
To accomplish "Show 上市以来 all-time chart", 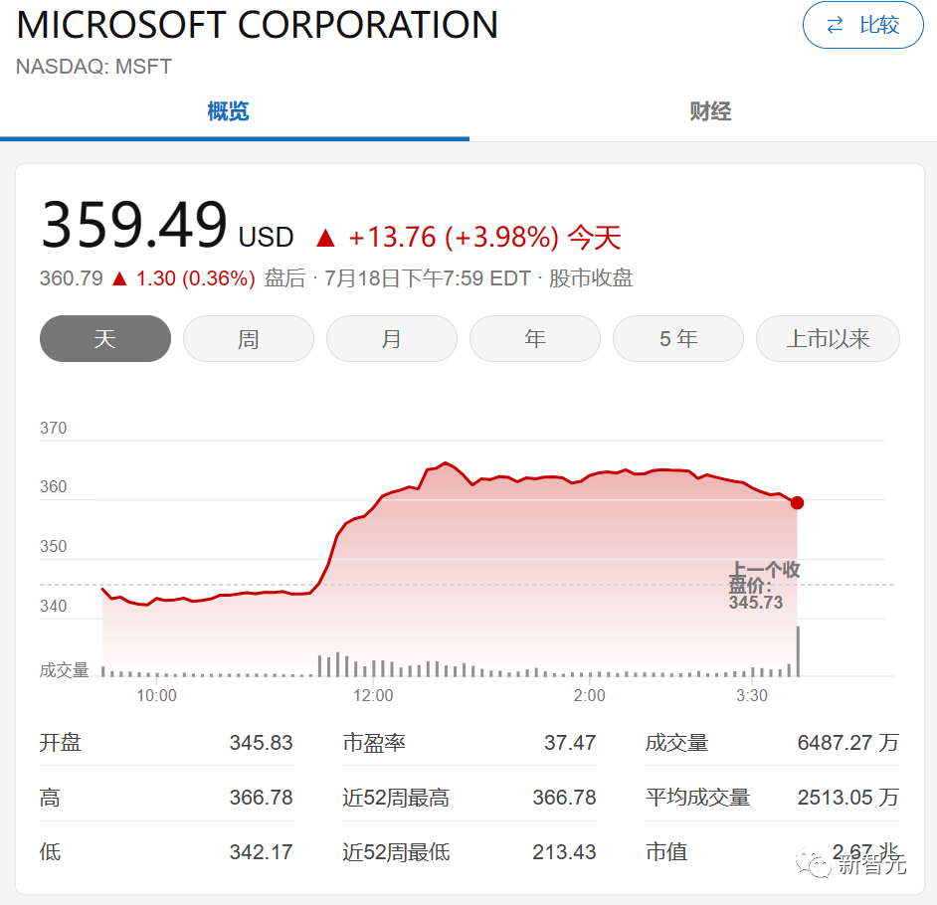I will pyautogui.click(x=828, y=339).
